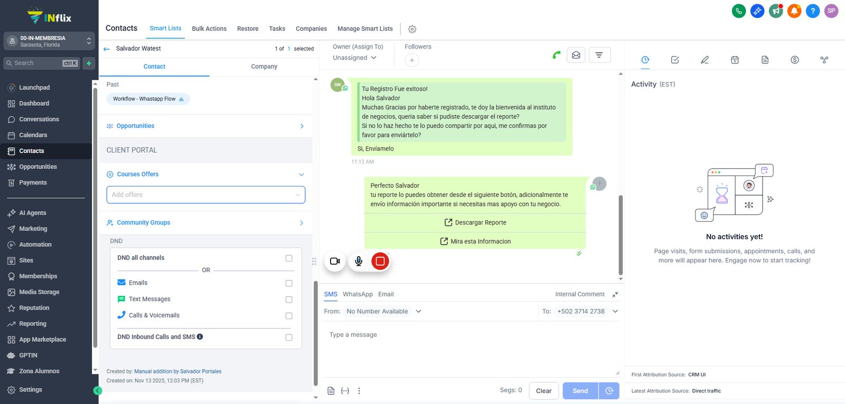Image resolution: width=845 pixels, height=404 pixels.
Task: Click the microphone voice recording icon
Action: pos(359,261)
